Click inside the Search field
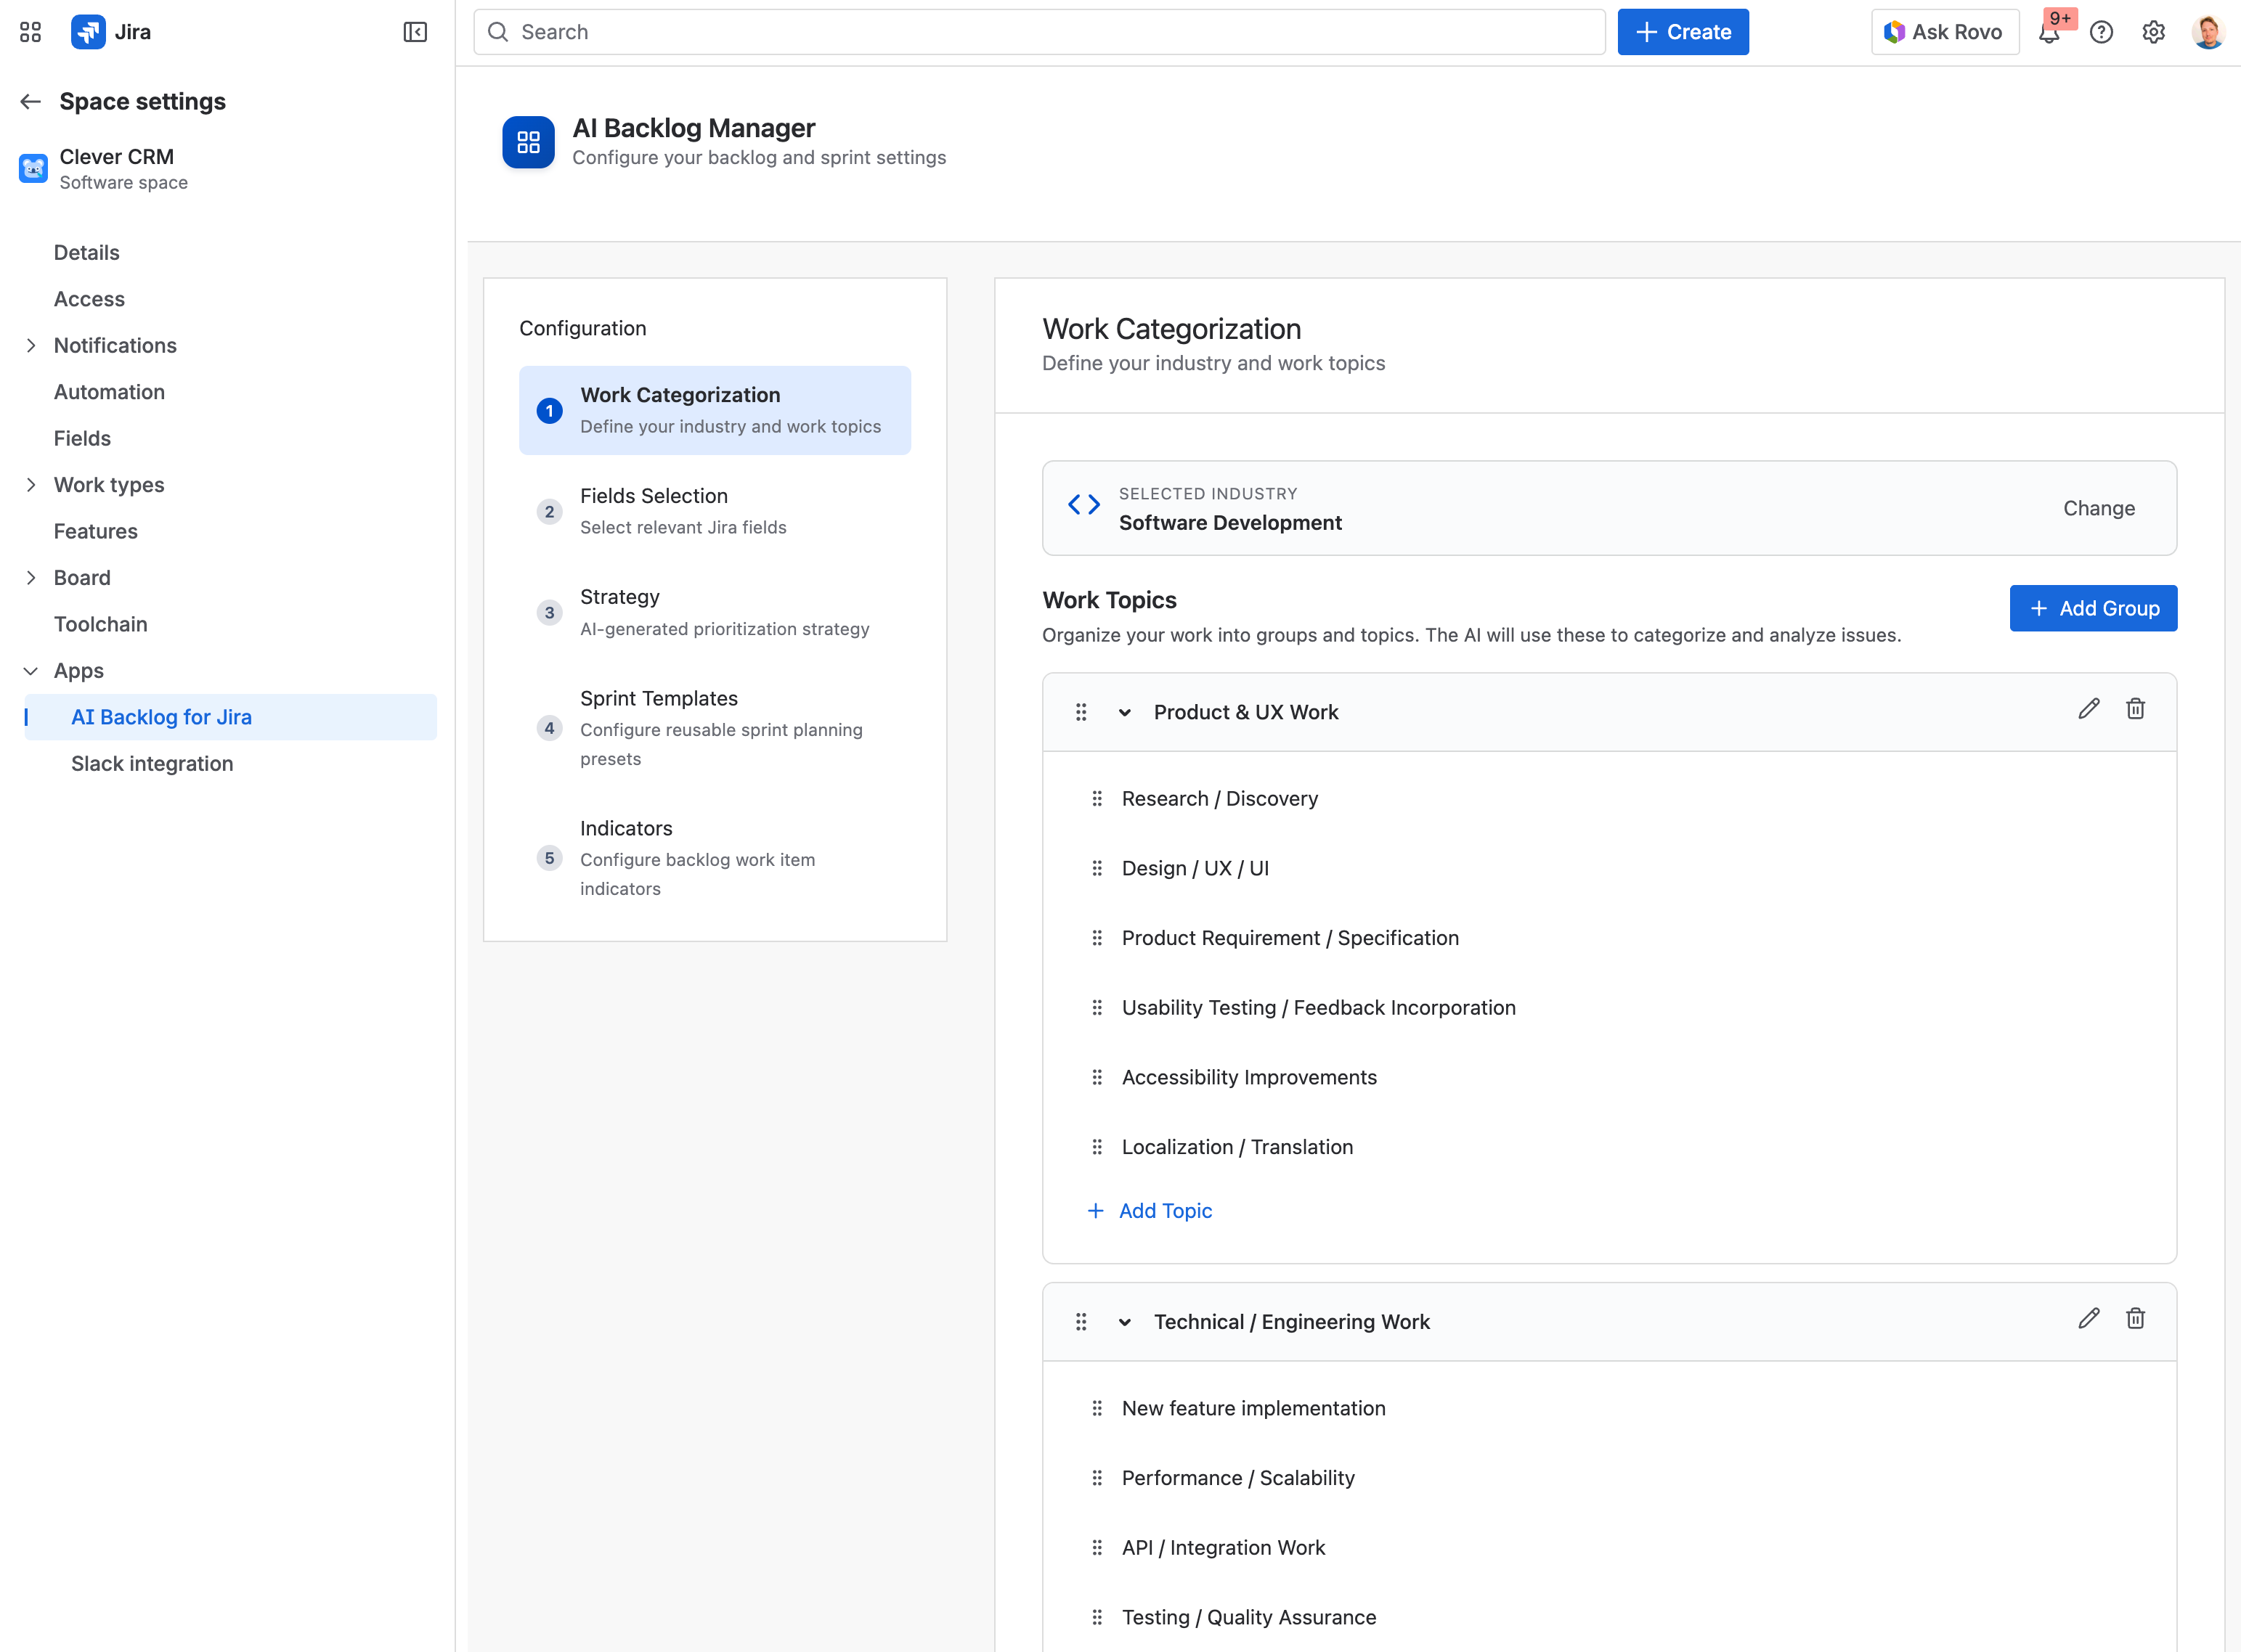This screenshot has width=2241, height=1652. pyautogui.click(x=1041, y=31)
